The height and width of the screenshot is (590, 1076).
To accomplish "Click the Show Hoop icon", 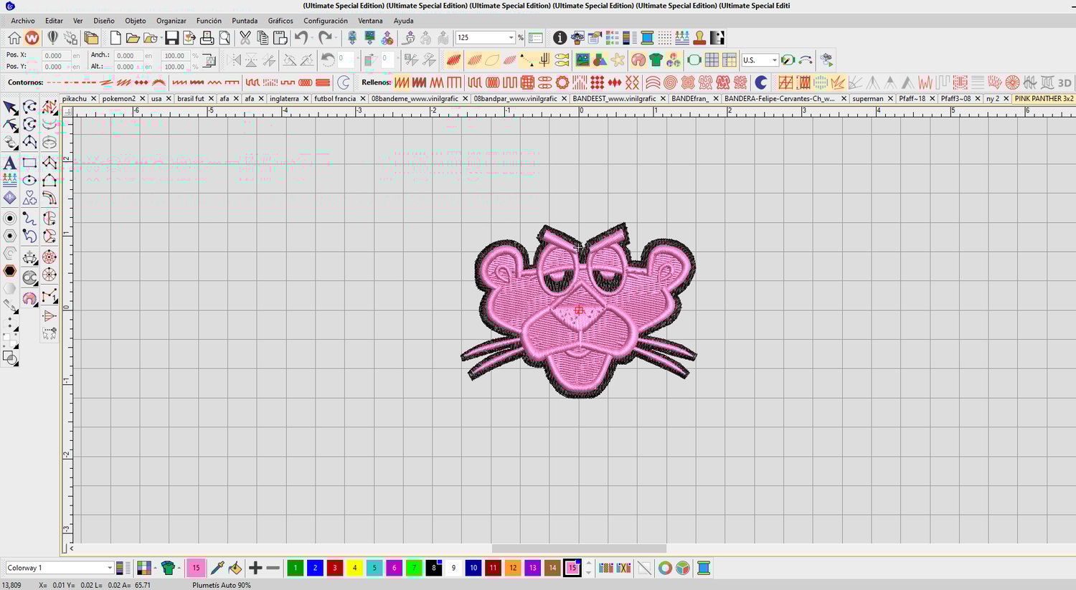I will (694, 60).
